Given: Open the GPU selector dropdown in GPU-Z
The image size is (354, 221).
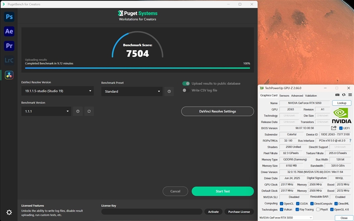Looking at the screenshot, I should tap(285, 217).
